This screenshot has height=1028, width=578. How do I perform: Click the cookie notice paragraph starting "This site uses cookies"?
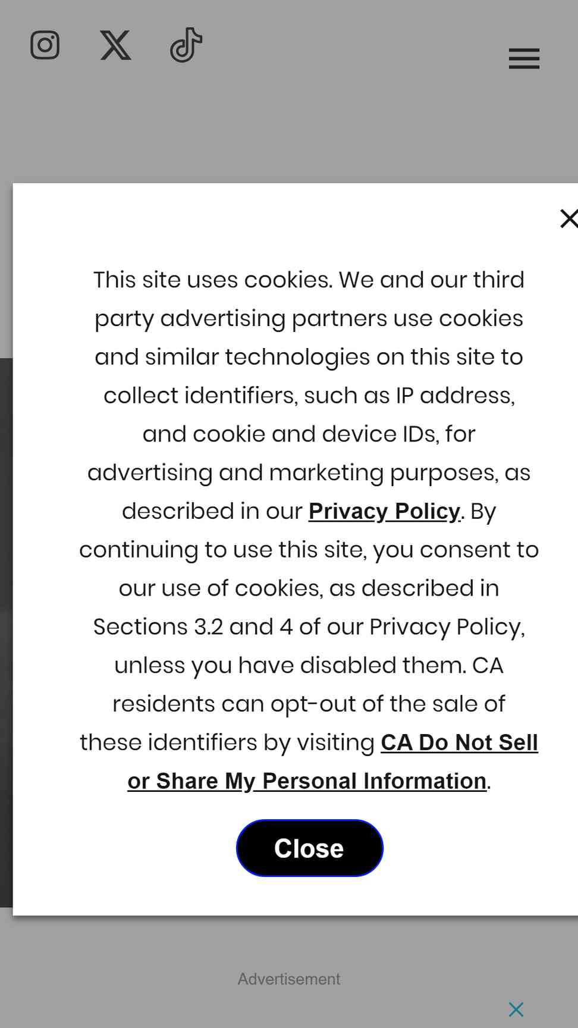309,530
